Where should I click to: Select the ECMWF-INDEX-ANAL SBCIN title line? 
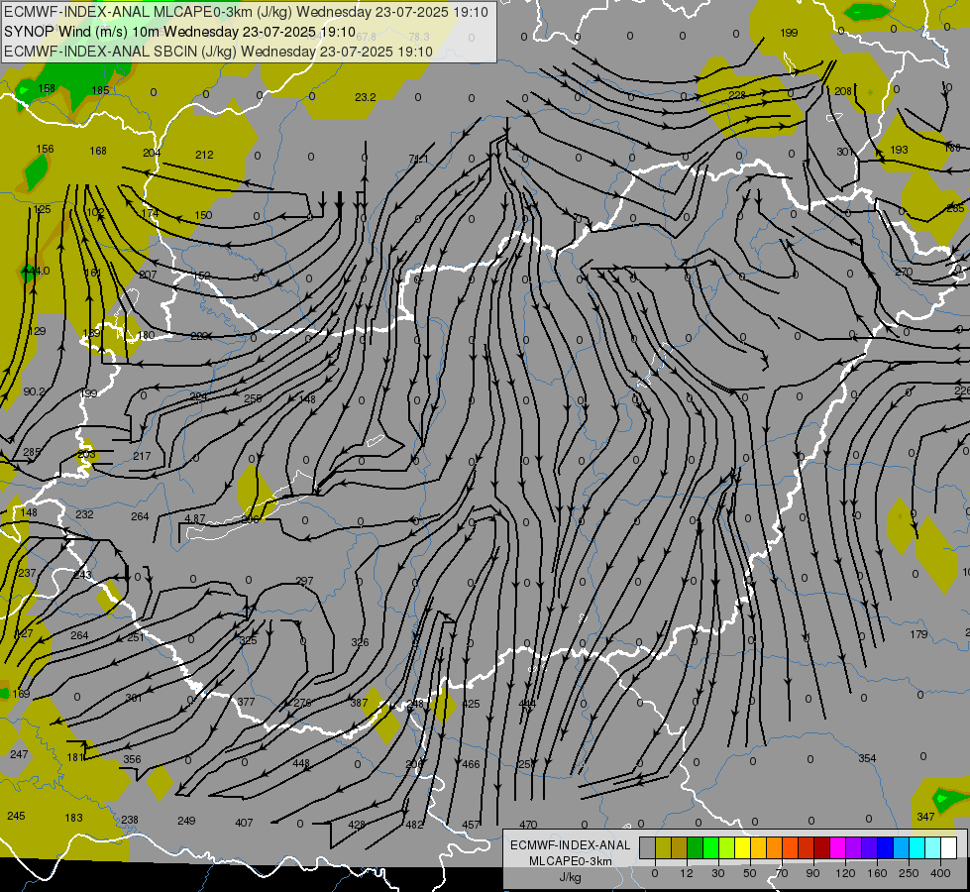[218, 52]
